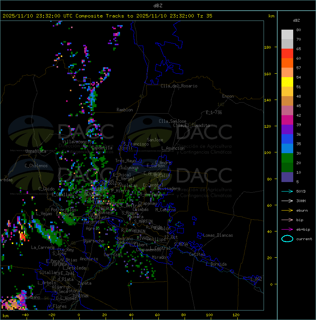This screenshot has height=320, width=316.
Task: Click the 'Tulumaya' place label
Action: [x=130, y=168]
